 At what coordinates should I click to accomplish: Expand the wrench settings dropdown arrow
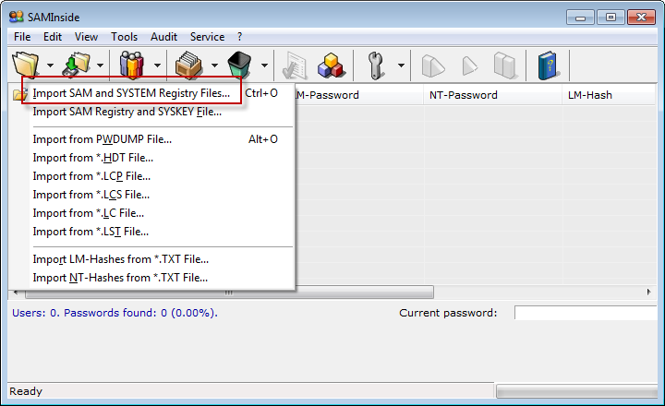[x=401, y=66]
